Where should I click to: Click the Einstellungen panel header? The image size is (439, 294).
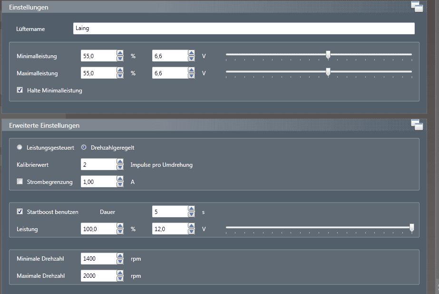pos(214,7)
